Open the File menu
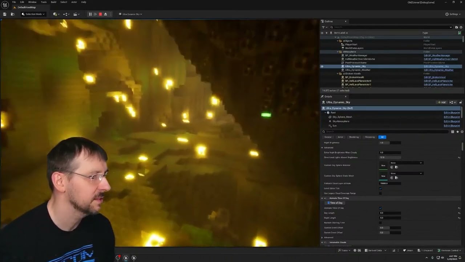Viewport: 465px width, 262px height. pos(14,2)
